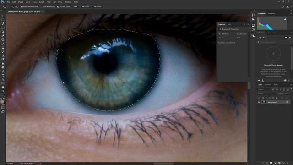Select the History Brush tool
293x165 pixels.
point(3,51)
